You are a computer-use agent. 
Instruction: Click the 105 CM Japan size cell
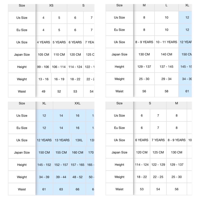coord(43,54)
